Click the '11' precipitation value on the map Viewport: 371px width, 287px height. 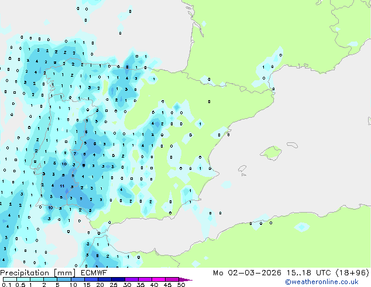click(x=62, y=186)
